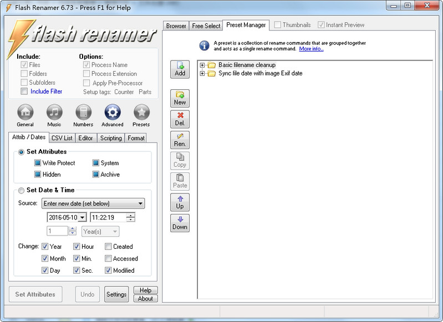Move preset Down
The image size is (443, 322).
(180, 223)
